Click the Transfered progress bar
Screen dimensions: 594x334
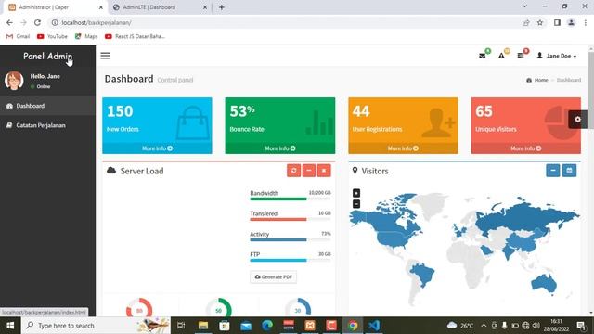pyautogui.click(x=291, y=219)
